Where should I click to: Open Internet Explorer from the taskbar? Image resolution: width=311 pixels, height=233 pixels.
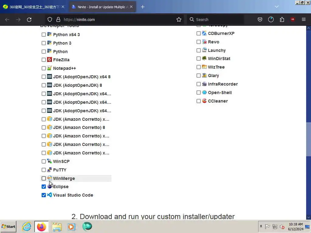coord(27,226)
